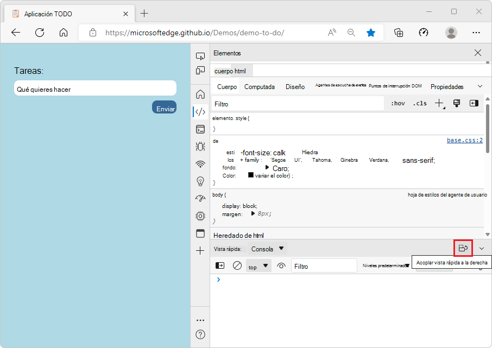Click the browser address bar URL

point(194,33)
